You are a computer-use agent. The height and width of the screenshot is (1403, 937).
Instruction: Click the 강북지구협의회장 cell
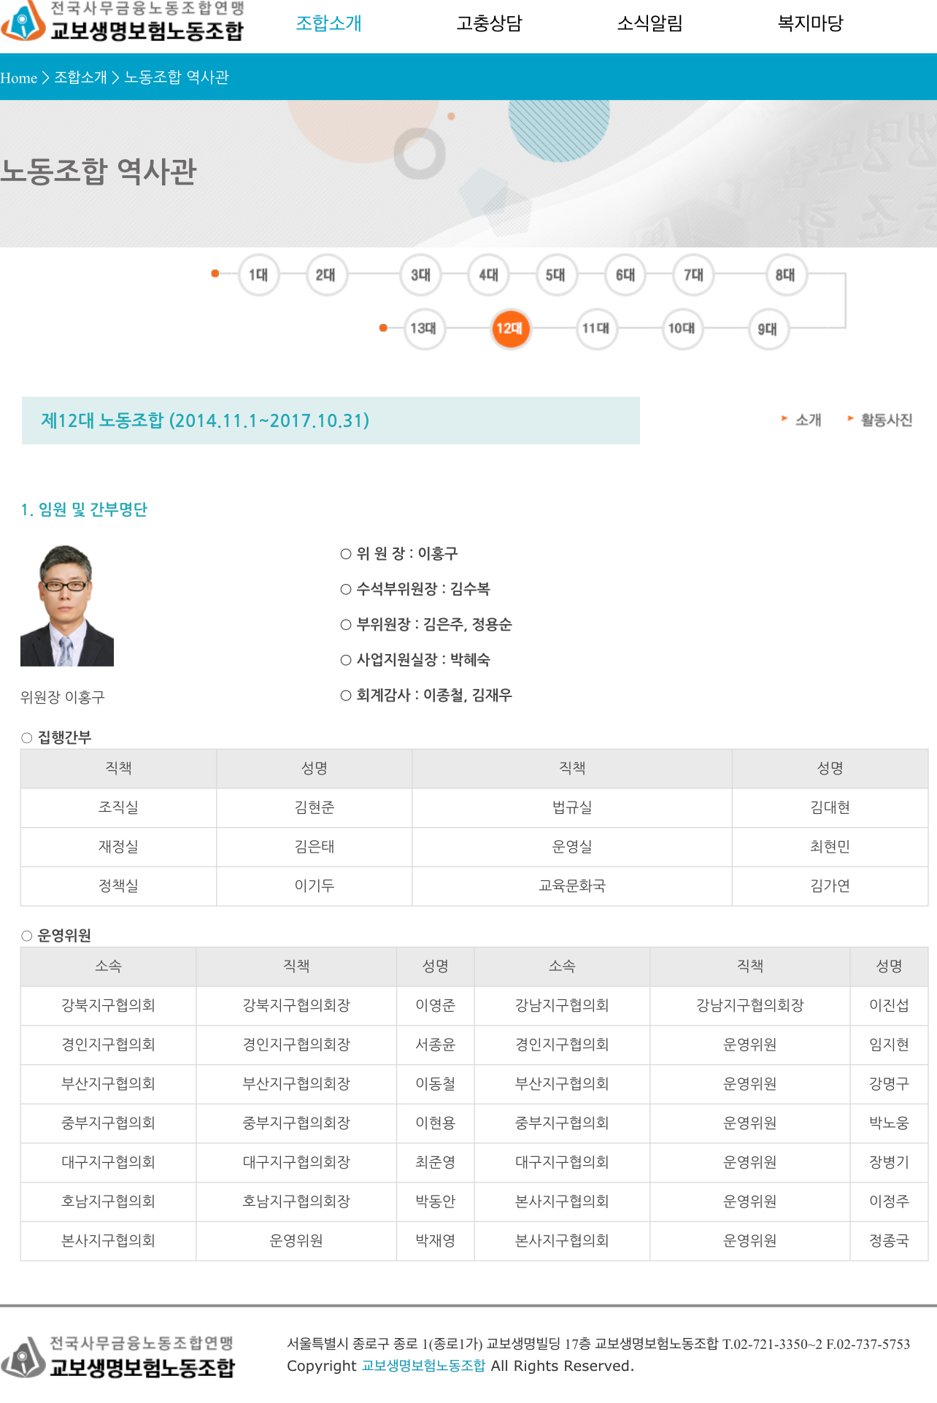pos(296,1005)
